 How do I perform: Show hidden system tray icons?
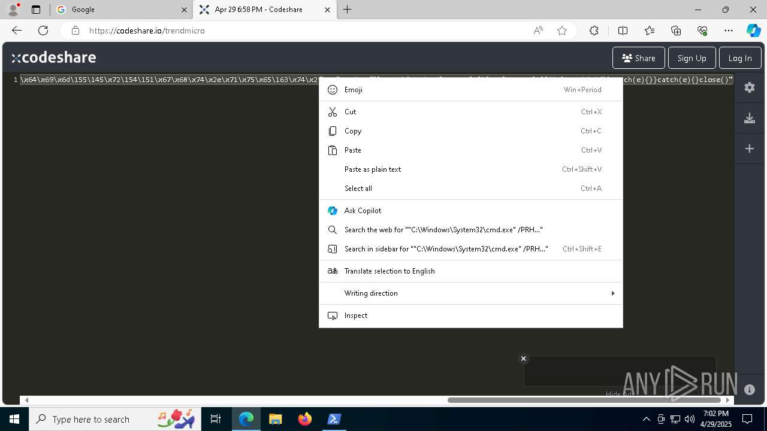click(x=646, y=419)
